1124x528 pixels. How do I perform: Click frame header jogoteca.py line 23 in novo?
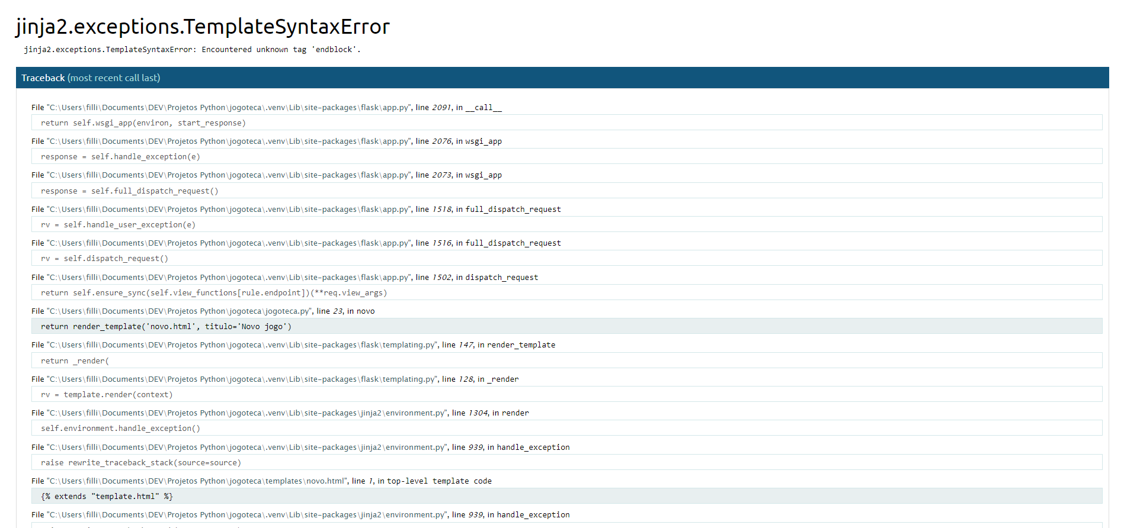tap(203, 311)
